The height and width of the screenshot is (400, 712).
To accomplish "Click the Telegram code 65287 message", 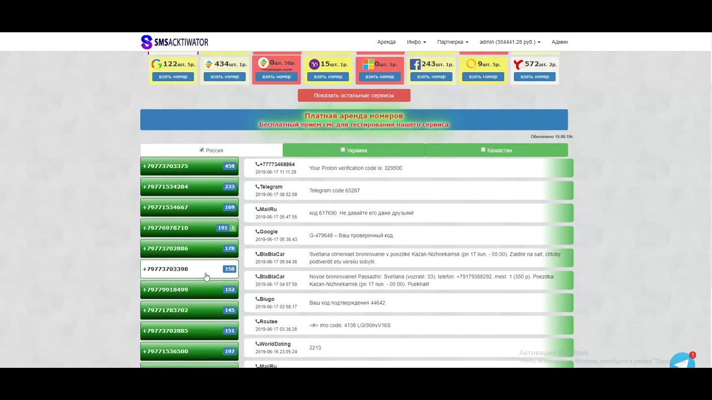I will click(409, 191).
